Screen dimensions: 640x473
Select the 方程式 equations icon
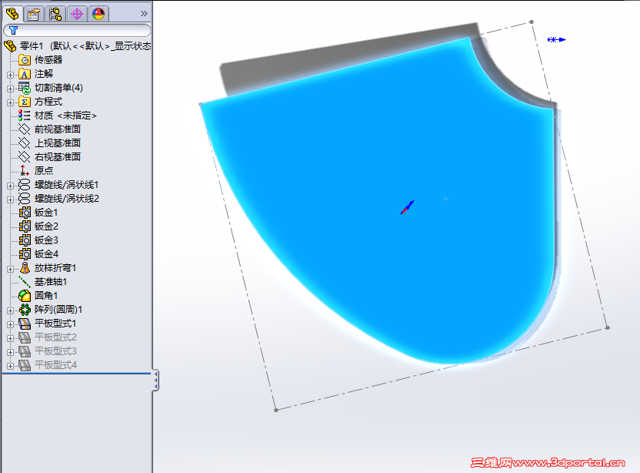coord(25,102)
